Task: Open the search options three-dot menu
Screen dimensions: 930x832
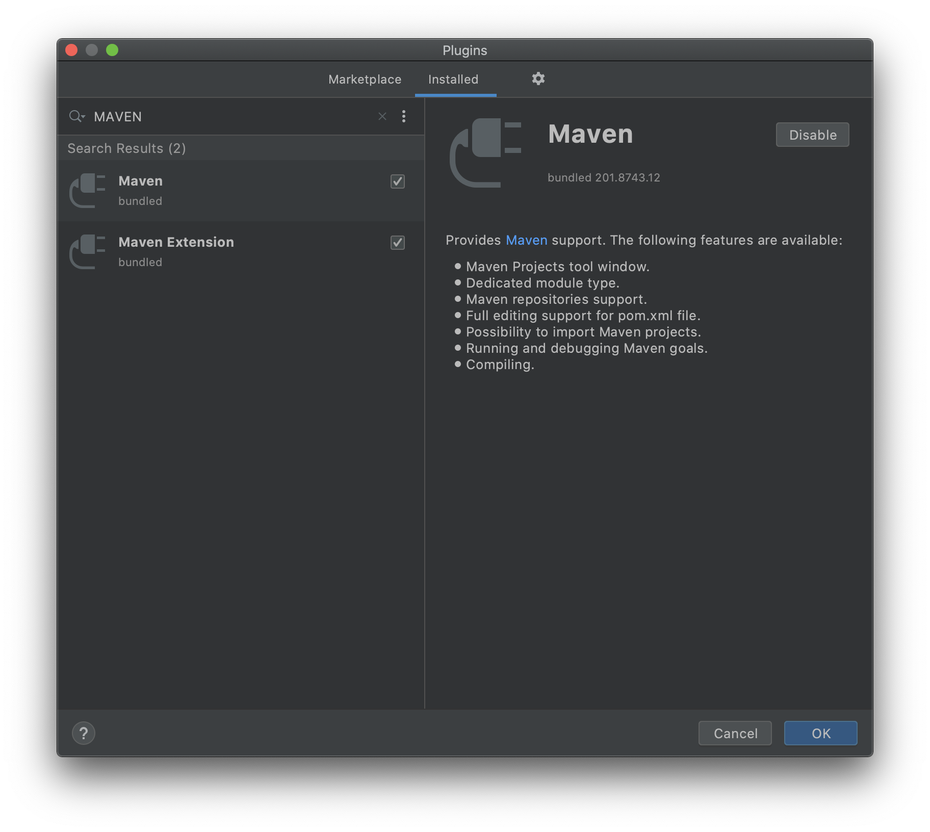Action: [403, 116]
